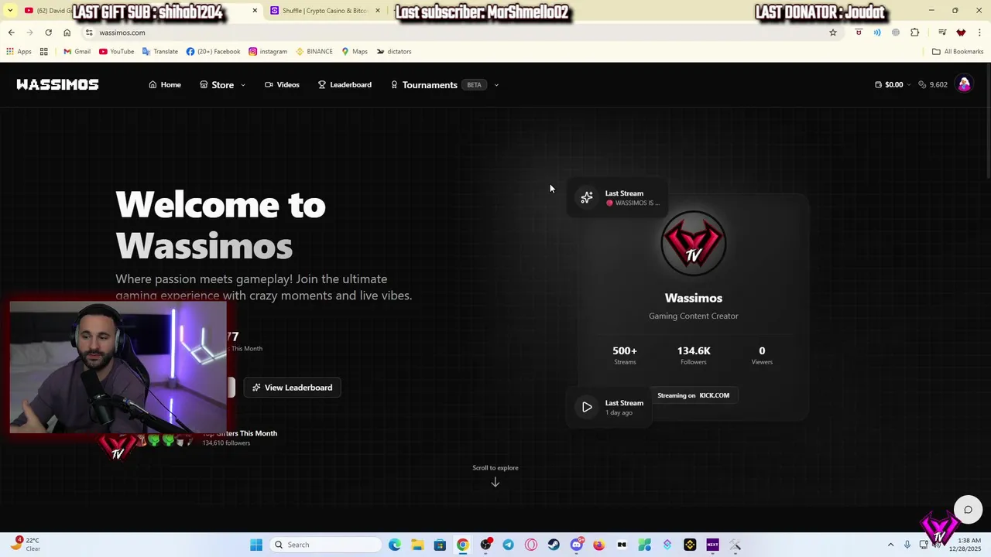Open Firefox from the taskbar
The width and height of the screenshot is (991, 557).
(598, 545)
